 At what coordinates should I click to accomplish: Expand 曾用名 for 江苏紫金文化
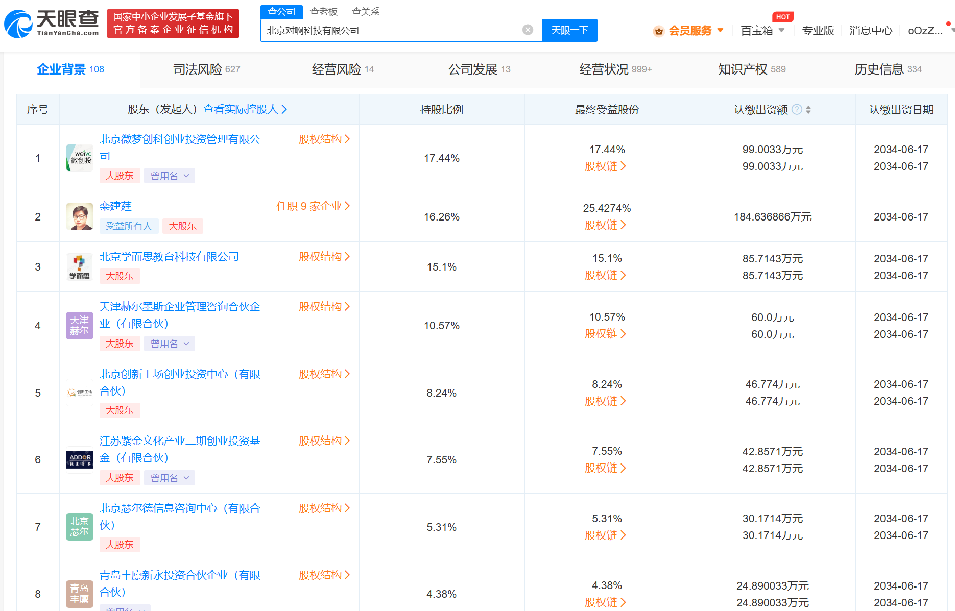coord(170,478)
